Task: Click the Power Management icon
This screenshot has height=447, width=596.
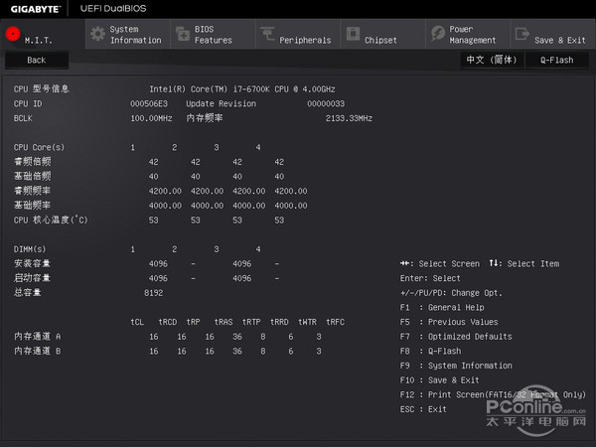Action: [438, 34]
